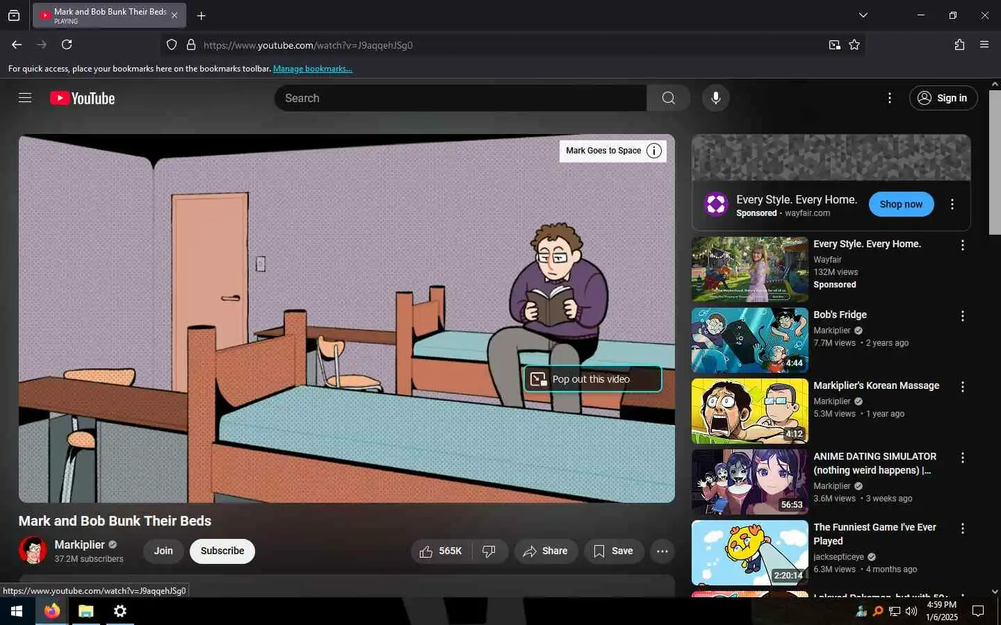Open taskbar volume speaker icon
The image size is (1001, 625).
coord(911,611)
